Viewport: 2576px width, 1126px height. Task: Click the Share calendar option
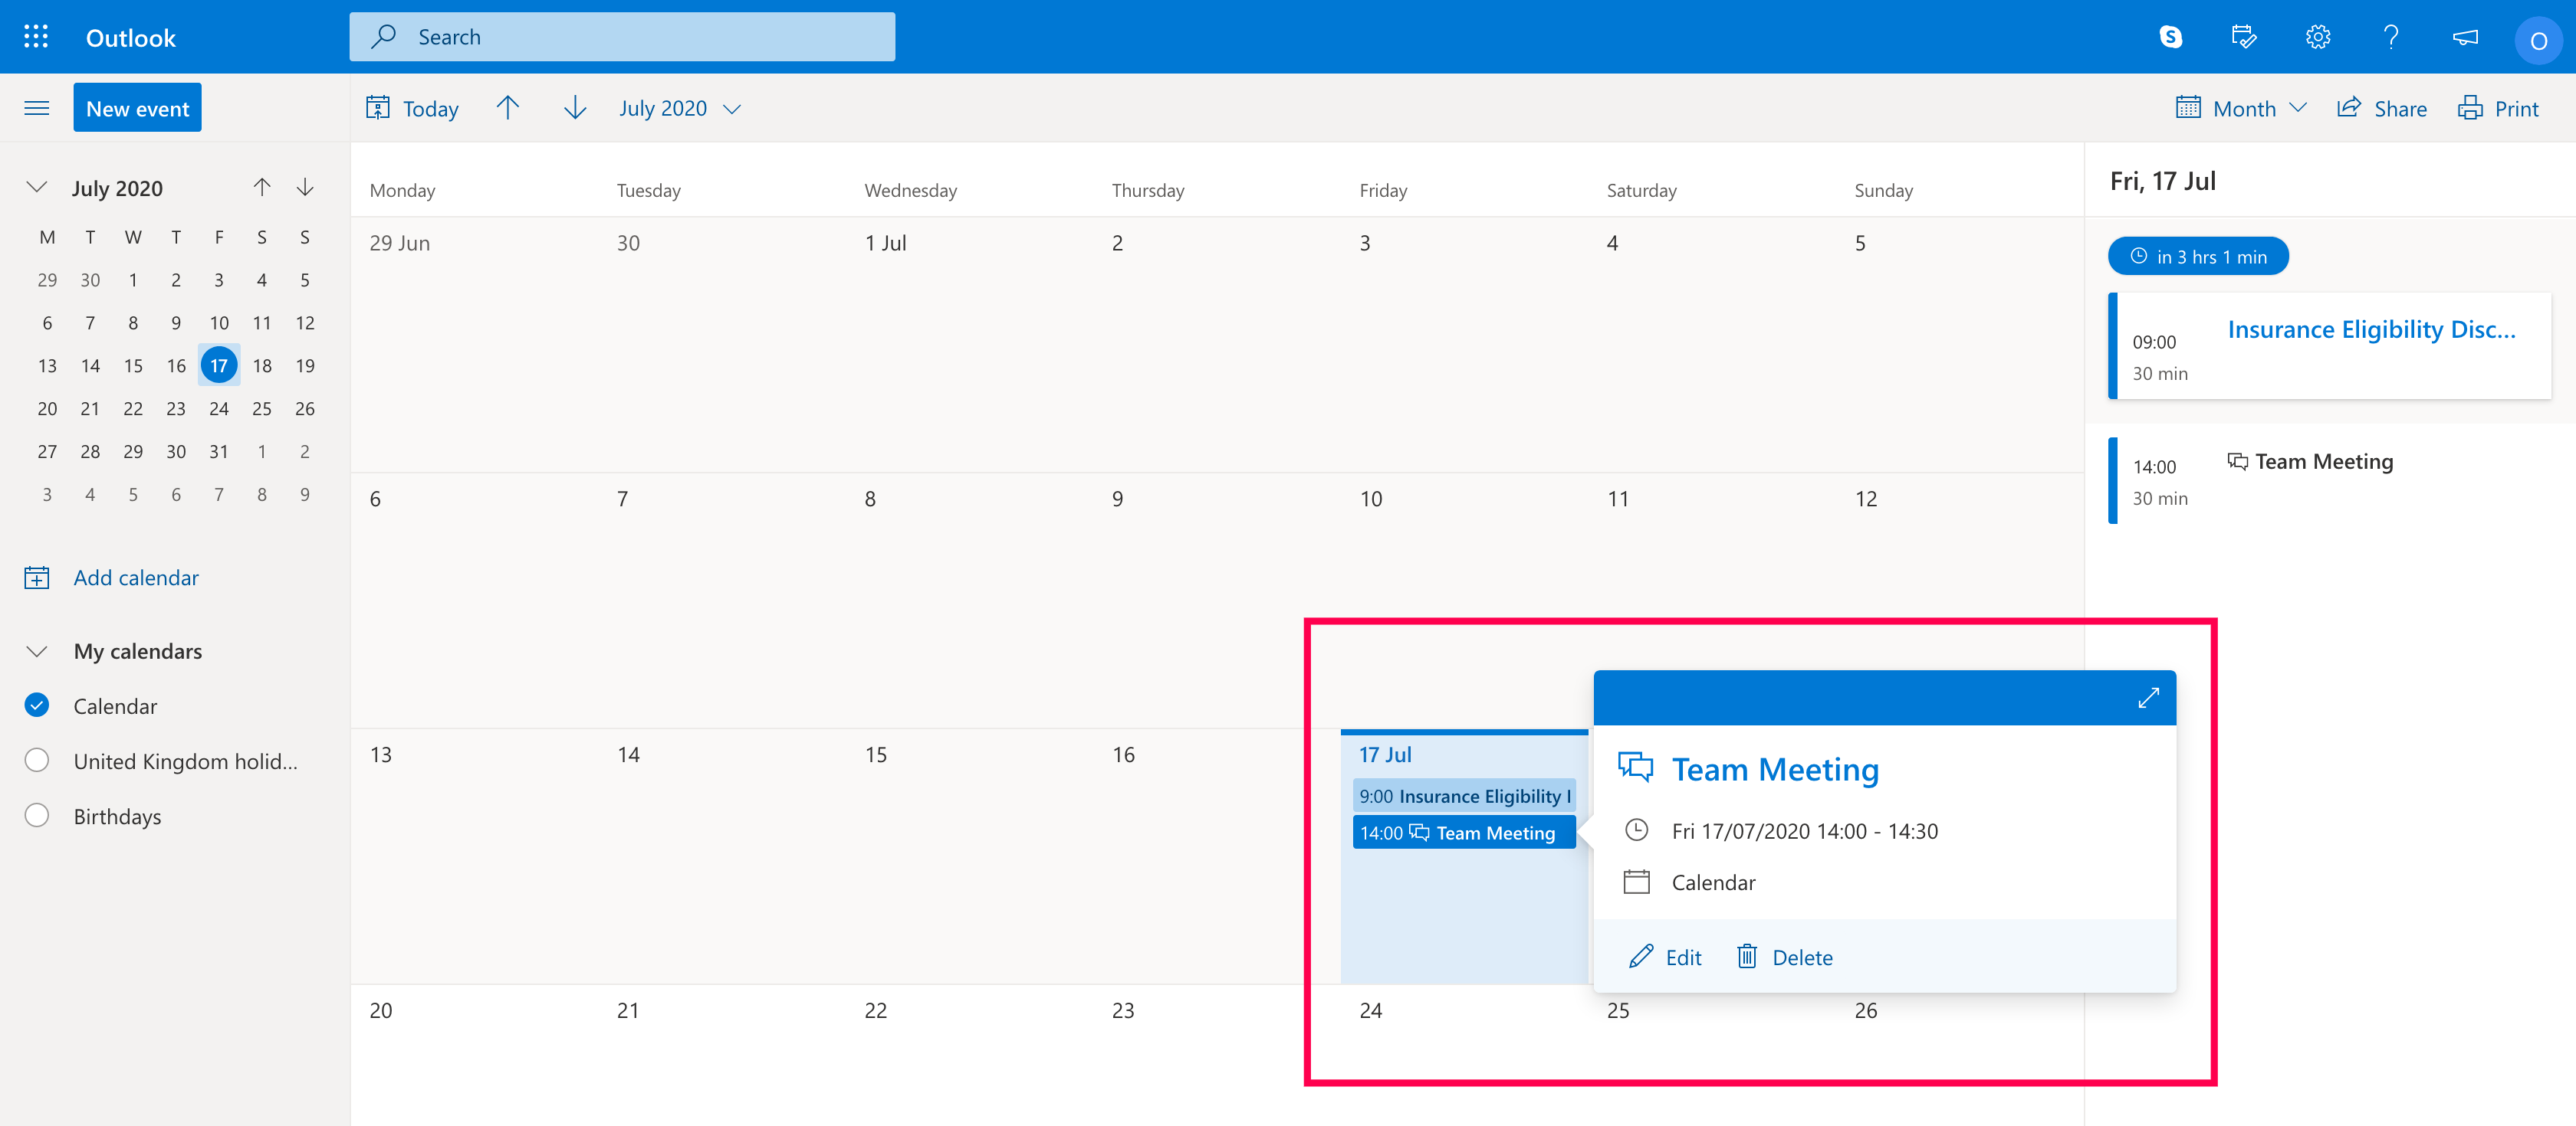pos(2381,108)
